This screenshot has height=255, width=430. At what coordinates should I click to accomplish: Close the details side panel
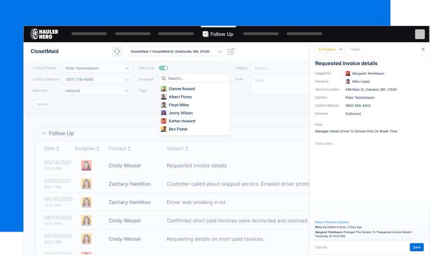pos(423,49)
